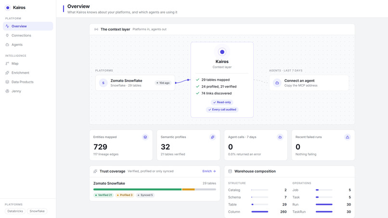Screen dimensions: 388x218
Task: Click the Agents robot icon in sidebar
Action: 7,45
